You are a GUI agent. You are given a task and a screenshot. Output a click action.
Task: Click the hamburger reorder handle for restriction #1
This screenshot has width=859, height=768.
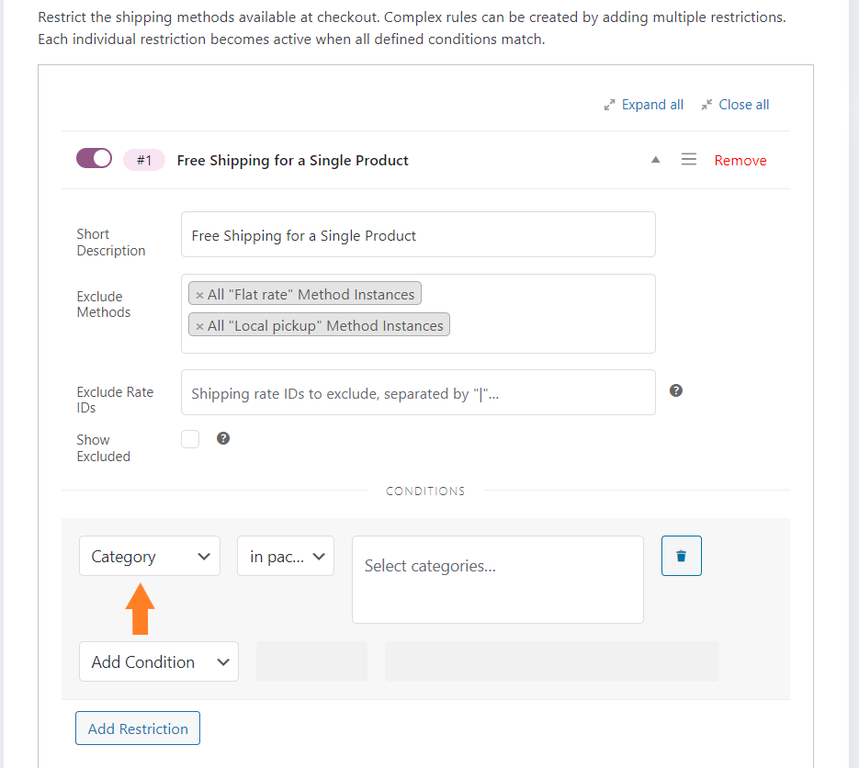coord(689,160)
